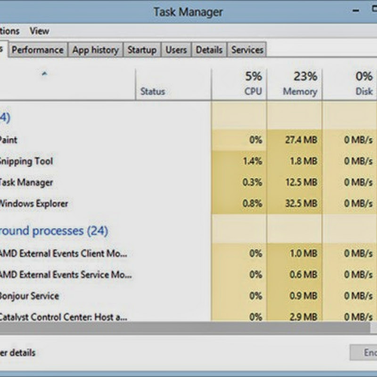Open the Details tab
377x377 pixels.
pyautogui.click(x=209, y=50)
